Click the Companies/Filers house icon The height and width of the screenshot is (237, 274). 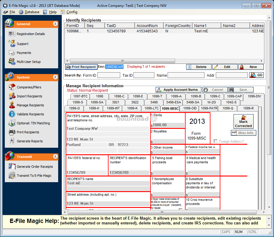pyautogui.click(x=12, y=87)
